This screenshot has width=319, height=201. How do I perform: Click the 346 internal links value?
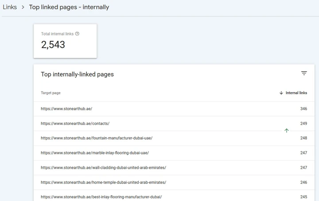(x=303, y=109)
